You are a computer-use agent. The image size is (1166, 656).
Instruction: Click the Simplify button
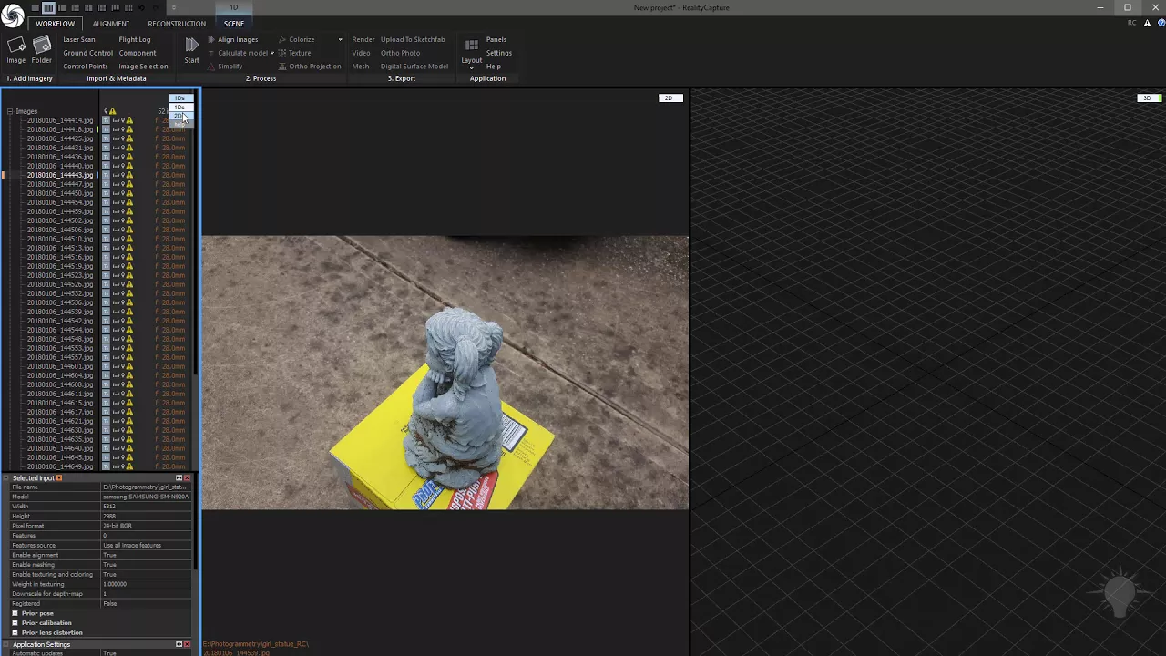click(x=225, y=66)
